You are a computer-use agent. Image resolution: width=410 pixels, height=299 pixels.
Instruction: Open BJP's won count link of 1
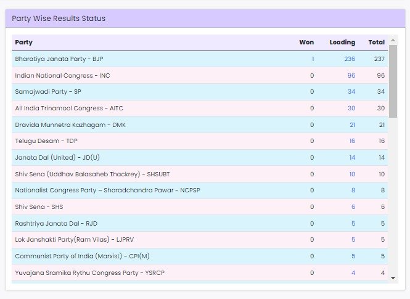click(x=313, y=59)
